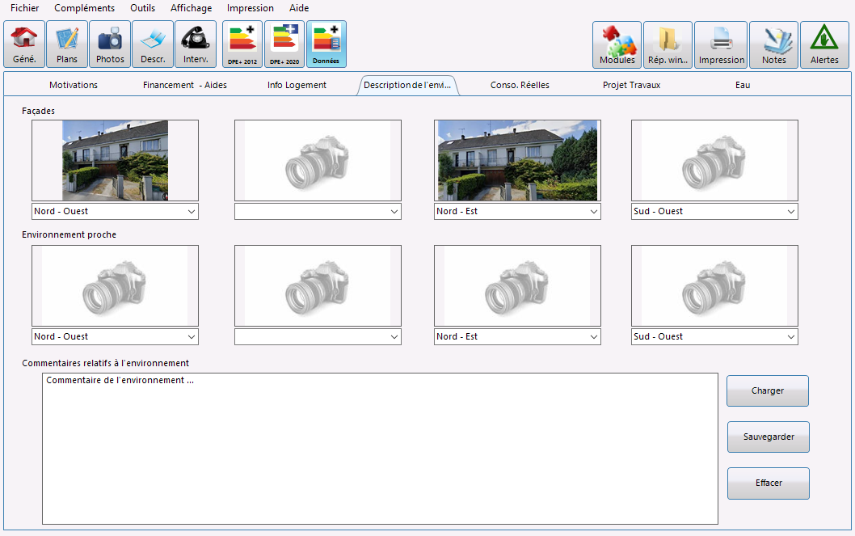Open the Fichier menu
855x536 pixels.
24,8
